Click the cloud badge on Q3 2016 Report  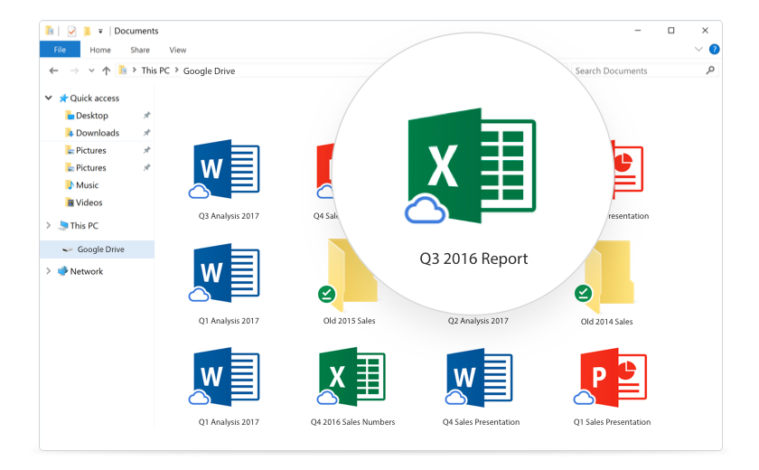(x=426, y=209)
